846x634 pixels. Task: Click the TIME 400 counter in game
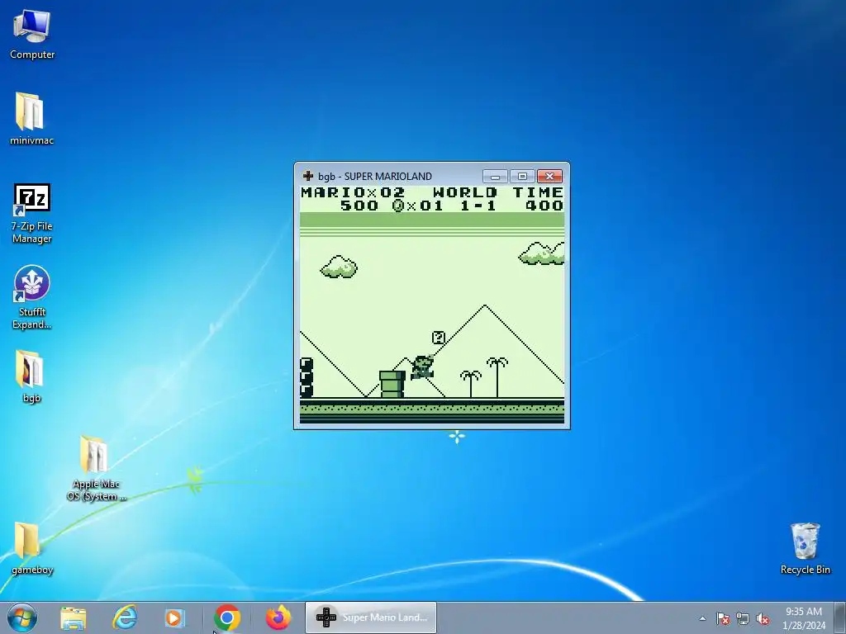tap(538, 199)
